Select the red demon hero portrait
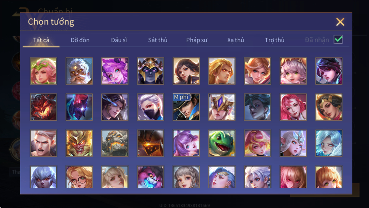This screenshot has width=369, height=208. tap(43, 107)
